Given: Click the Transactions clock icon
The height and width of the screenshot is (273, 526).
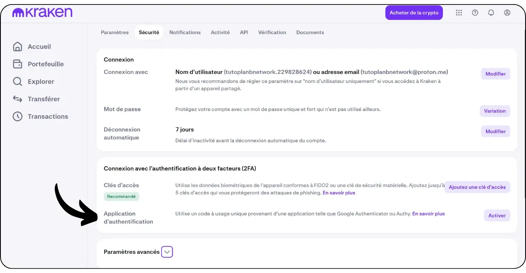Looking at the screenshot, I should 17,116.
